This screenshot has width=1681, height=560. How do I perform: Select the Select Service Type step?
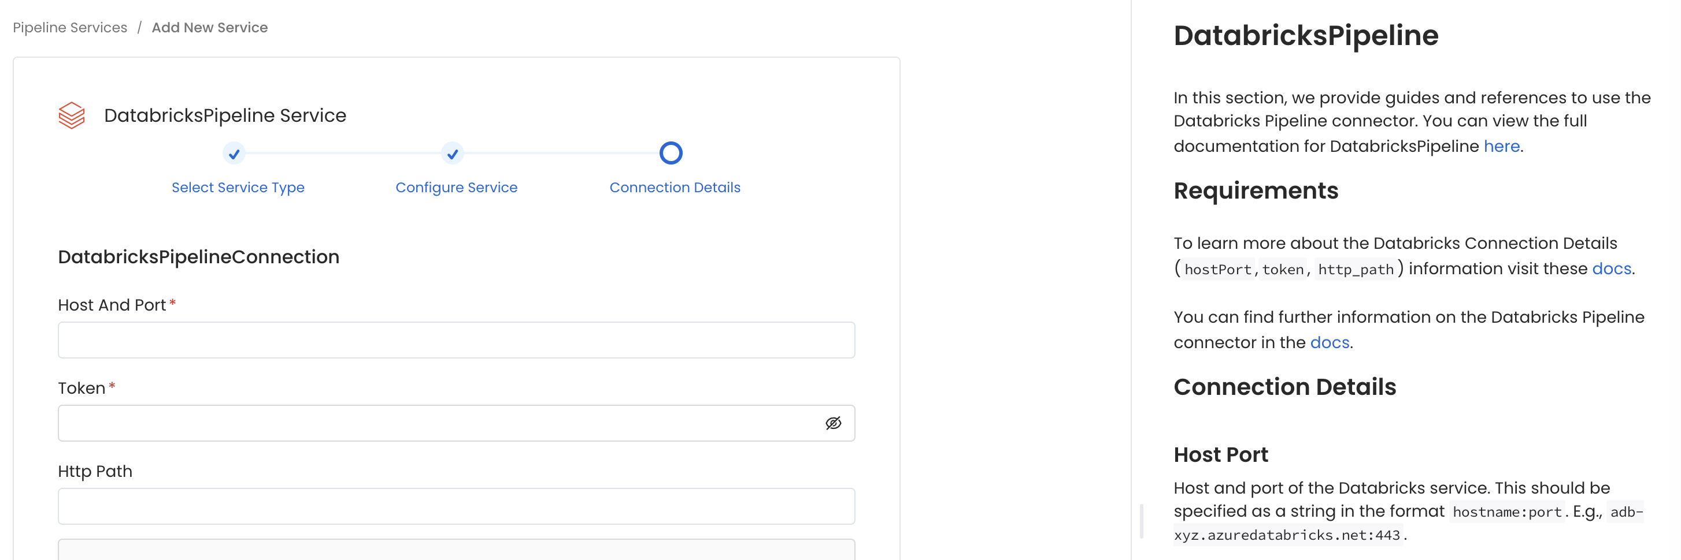[238, 187]
